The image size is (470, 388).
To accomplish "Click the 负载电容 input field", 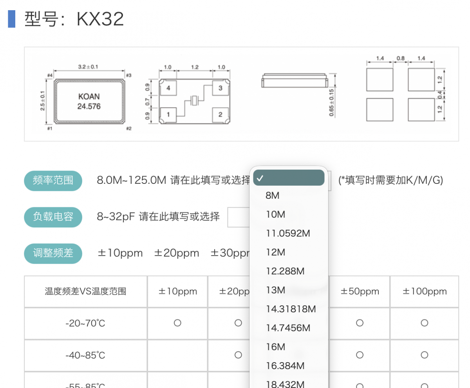I will point(239,217).
